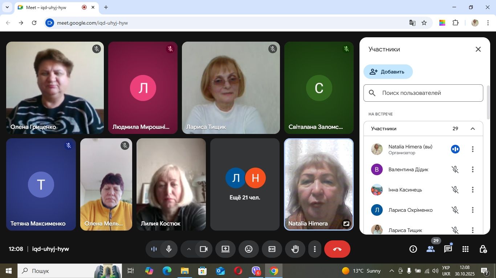
Task: Mute Інна Касинець in participants list
Action: (x=455, y=190)
